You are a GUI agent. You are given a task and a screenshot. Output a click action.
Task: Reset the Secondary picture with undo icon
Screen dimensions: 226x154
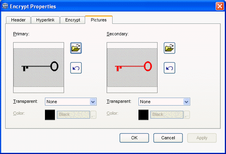169,68
